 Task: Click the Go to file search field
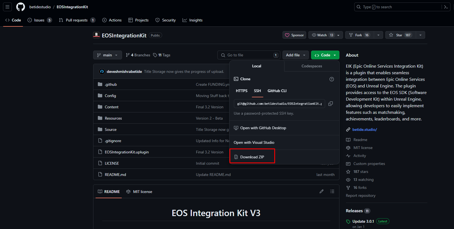[249, 55]
